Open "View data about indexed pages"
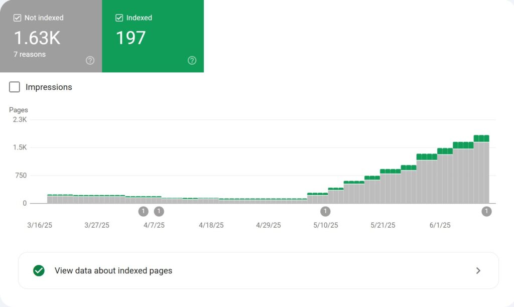 113,270
